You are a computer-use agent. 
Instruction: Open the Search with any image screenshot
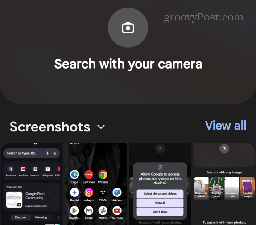click(x=224, y=184)
